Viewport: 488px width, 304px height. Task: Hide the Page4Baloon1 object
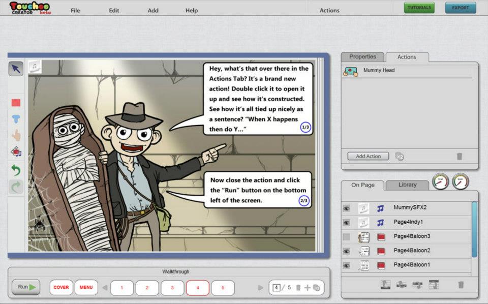click(x=346, y=265)
